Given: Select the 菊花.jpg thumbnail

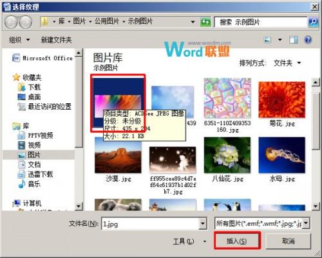Looking at the screenshot, I should 281,99.
